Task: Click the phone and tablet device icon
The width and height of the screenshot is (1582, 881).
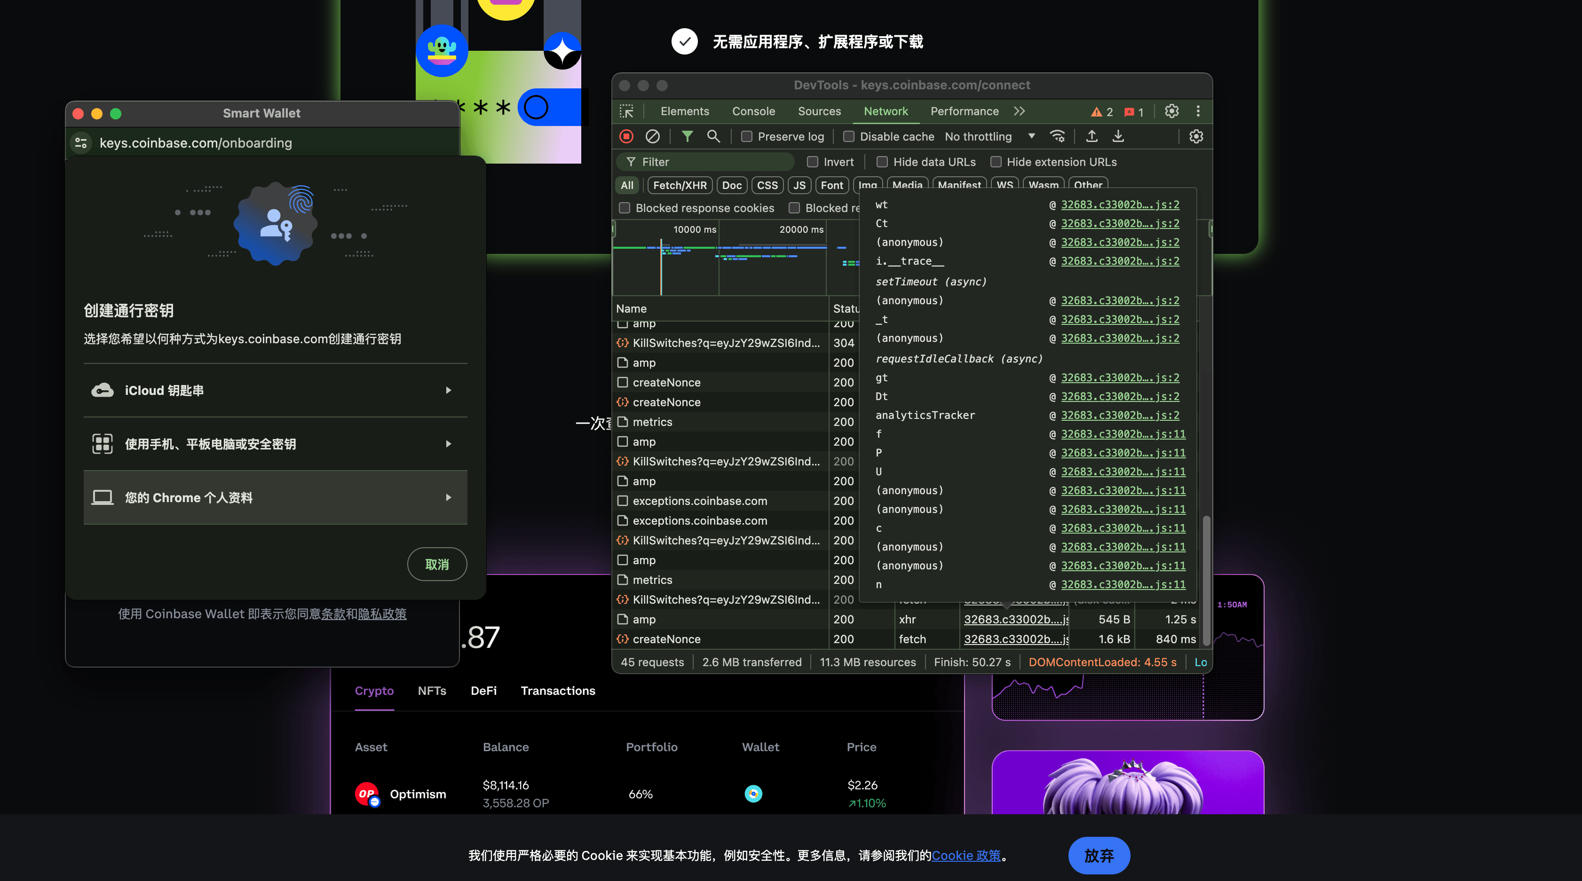Action: 102,444
